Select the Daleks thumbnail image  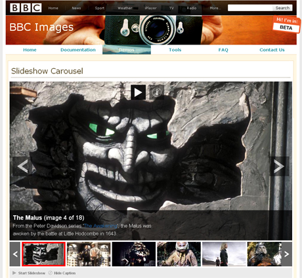click(89, 254)
